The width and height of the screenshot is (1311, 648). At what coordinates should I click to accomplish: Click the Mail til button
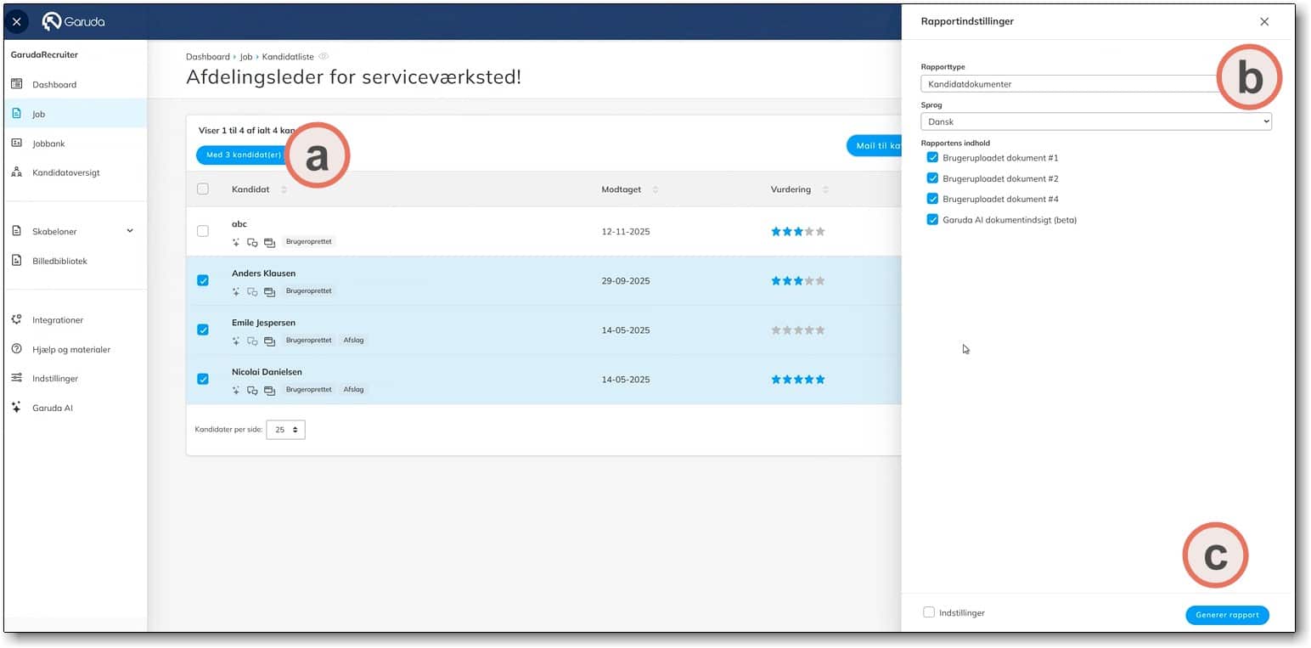(x=874, y=145)
